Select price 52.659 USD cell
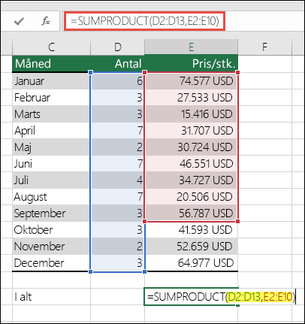This screenshot has height=324, width=305. pos(191,247)
